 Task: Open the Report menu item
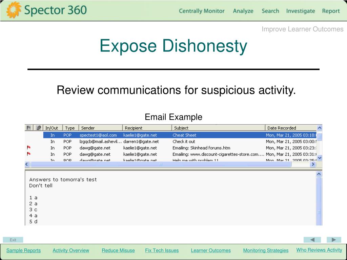(x=331, y=11)
